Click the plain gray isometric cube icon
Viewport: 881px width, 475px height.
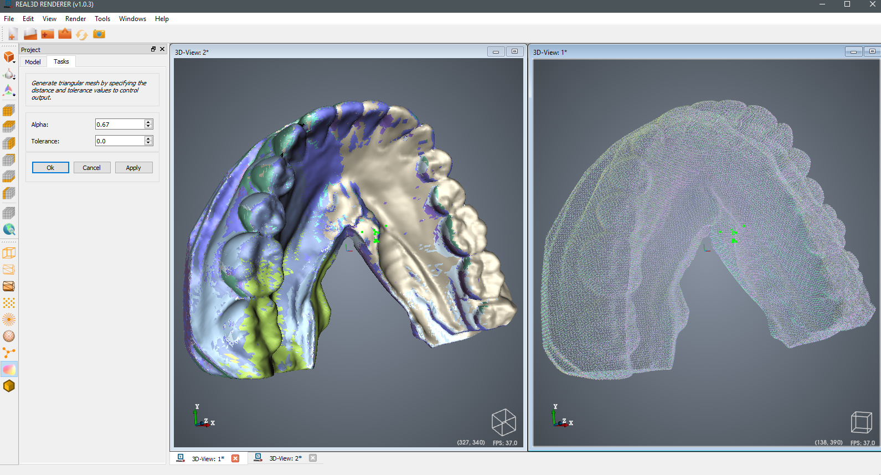pos(9,213)
